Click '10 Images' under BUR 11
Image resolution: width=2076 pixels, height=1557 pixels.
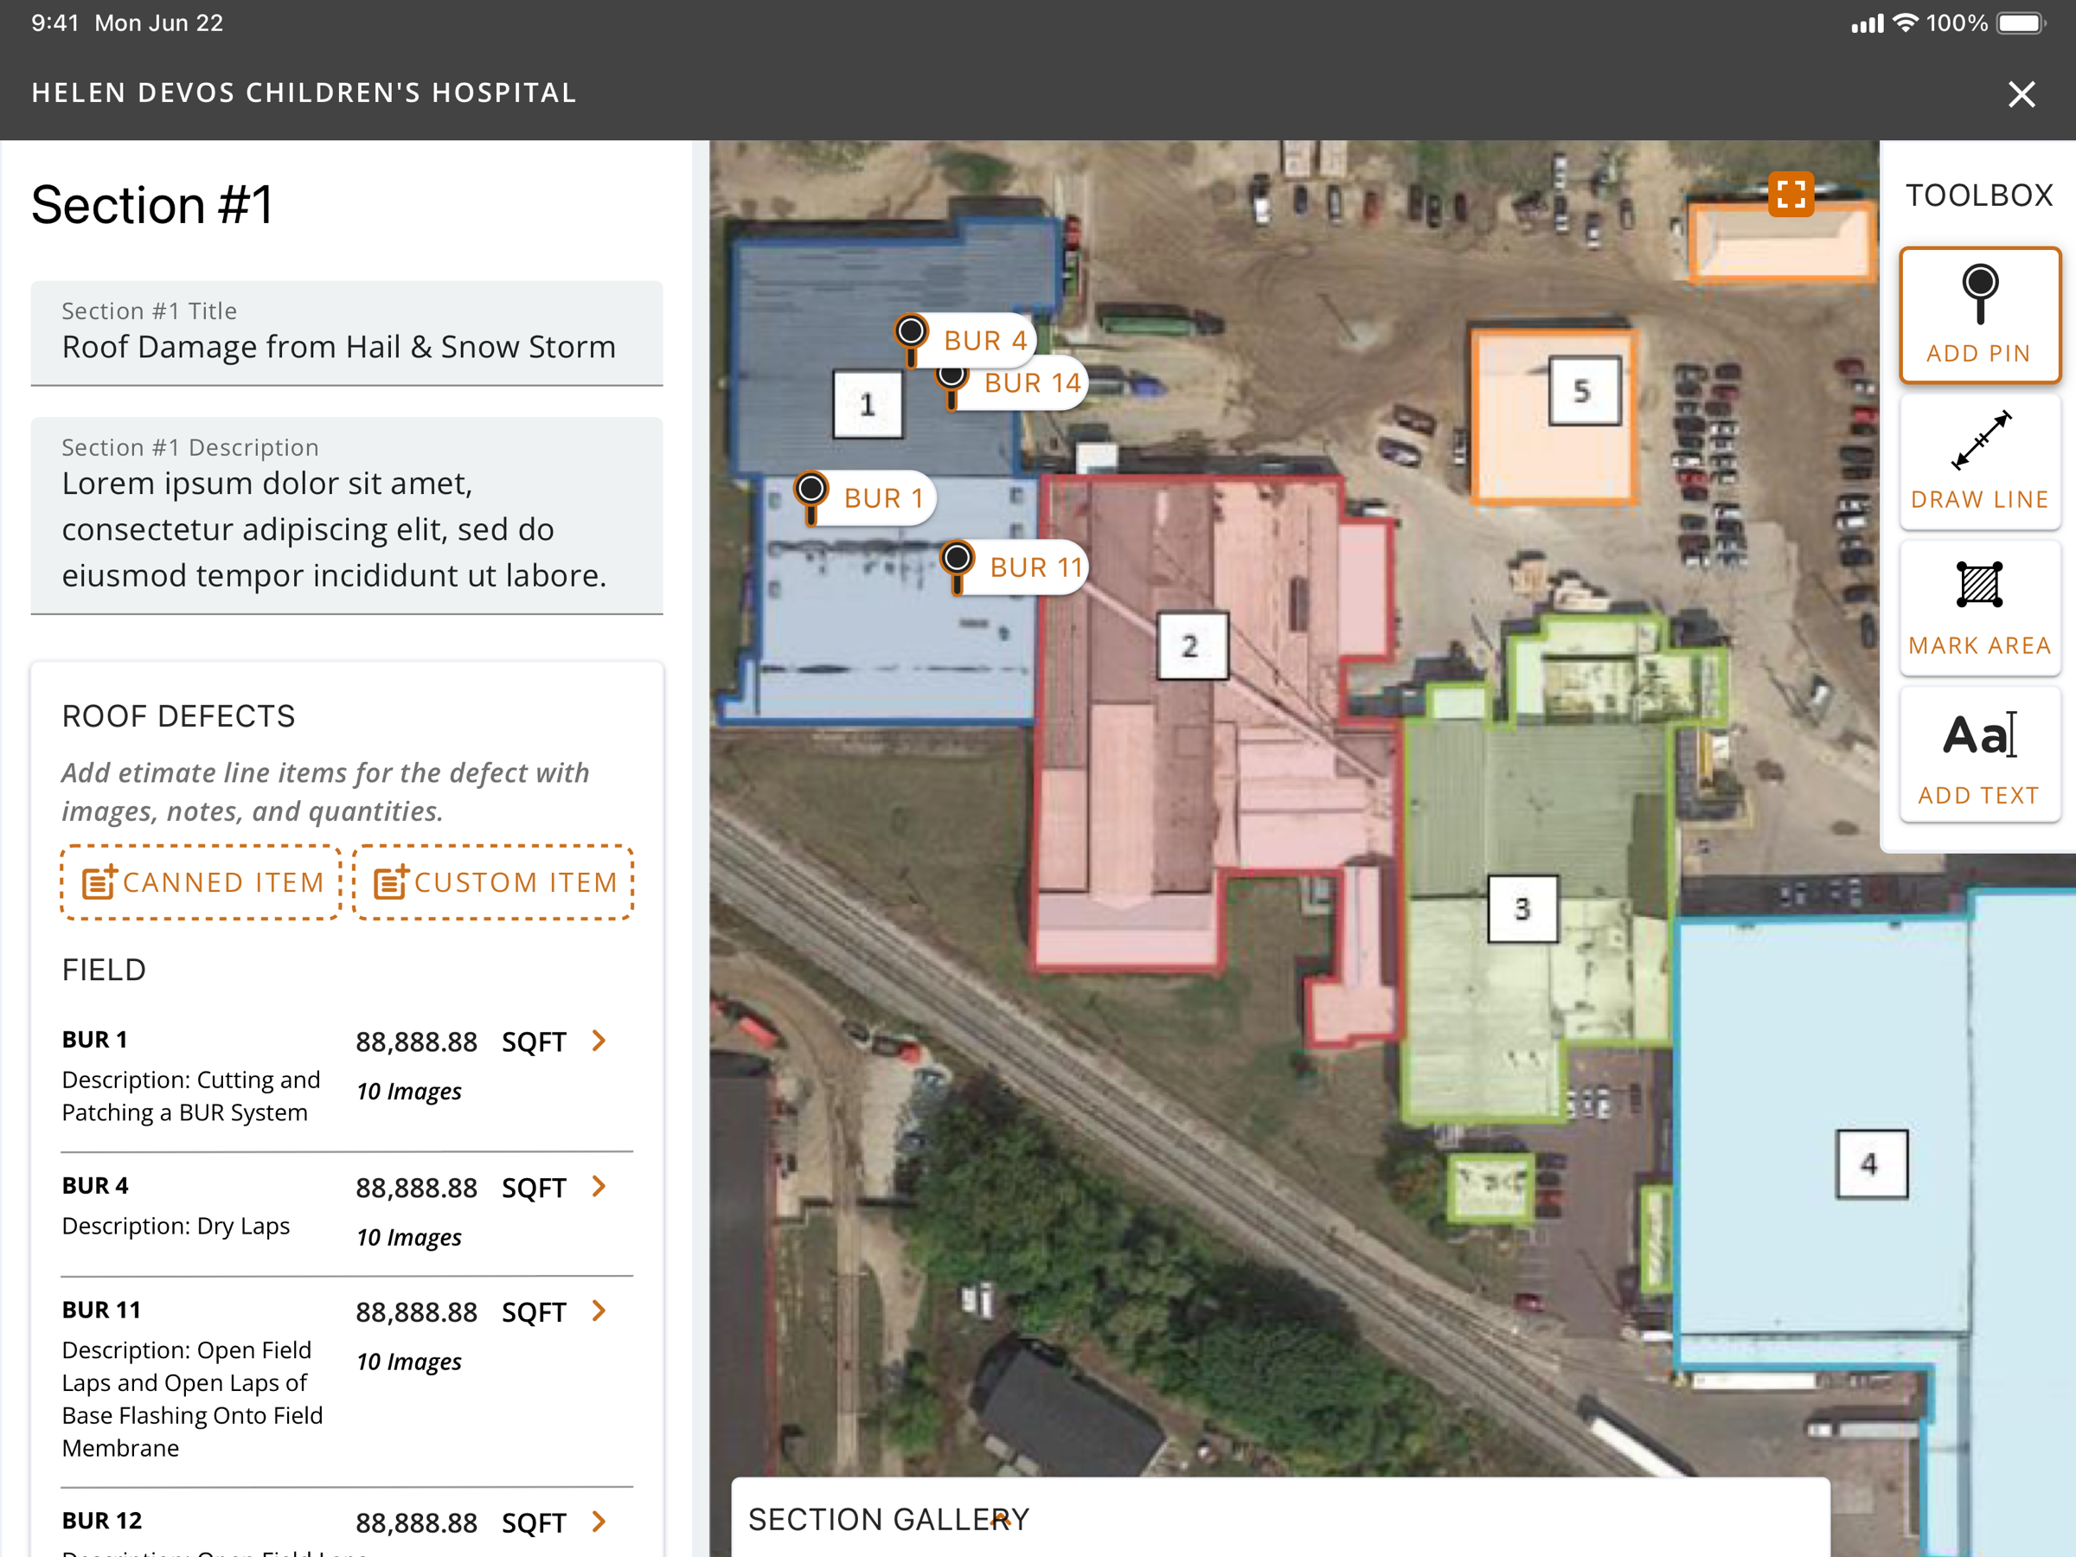409,1362
